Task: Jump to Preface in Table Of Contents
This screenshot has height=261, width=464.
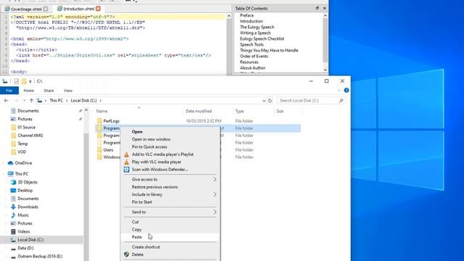Action: click(246, 15)
